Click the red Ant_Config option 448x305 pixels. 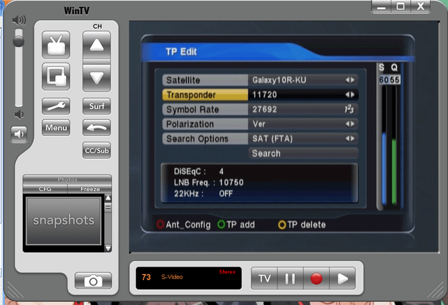point(183,225)
